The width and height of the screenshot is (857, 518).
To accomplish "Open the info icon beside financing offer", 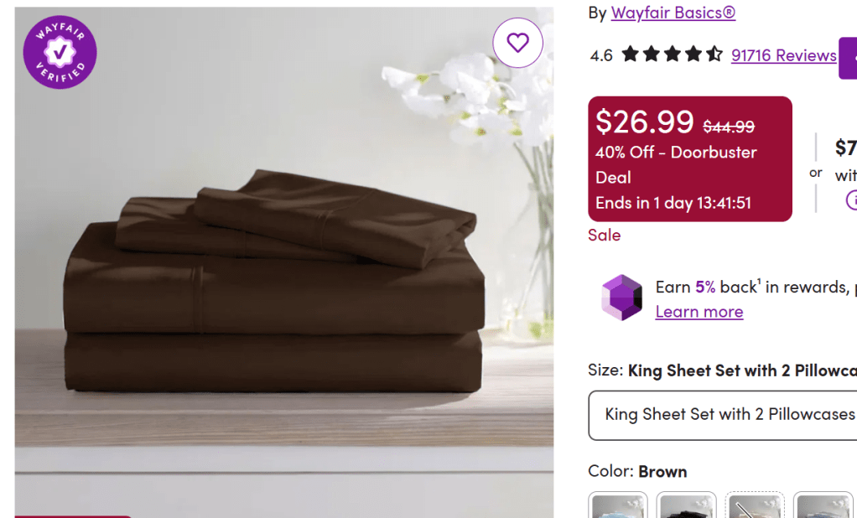I will [852, 200].
